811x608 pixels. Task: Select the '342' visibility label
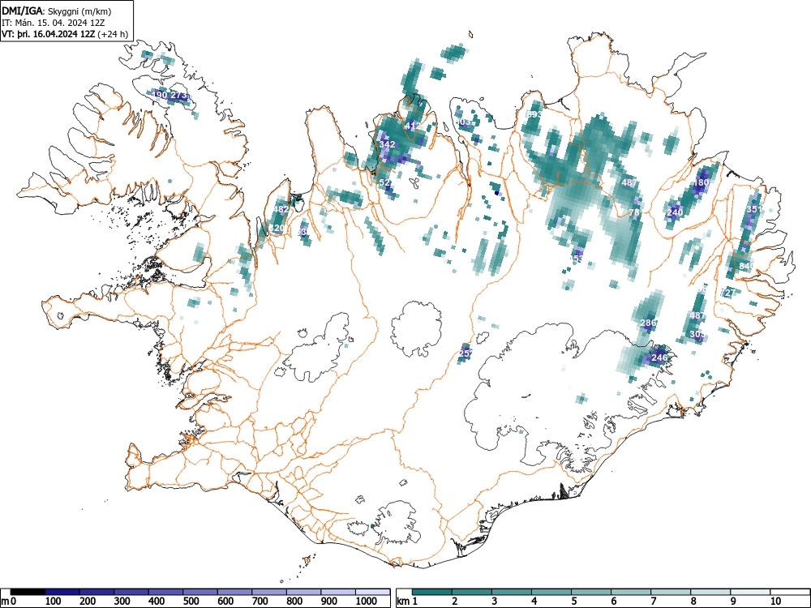tap(387, 144)
